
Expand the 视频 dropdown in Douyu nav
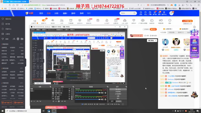(65, 13)
